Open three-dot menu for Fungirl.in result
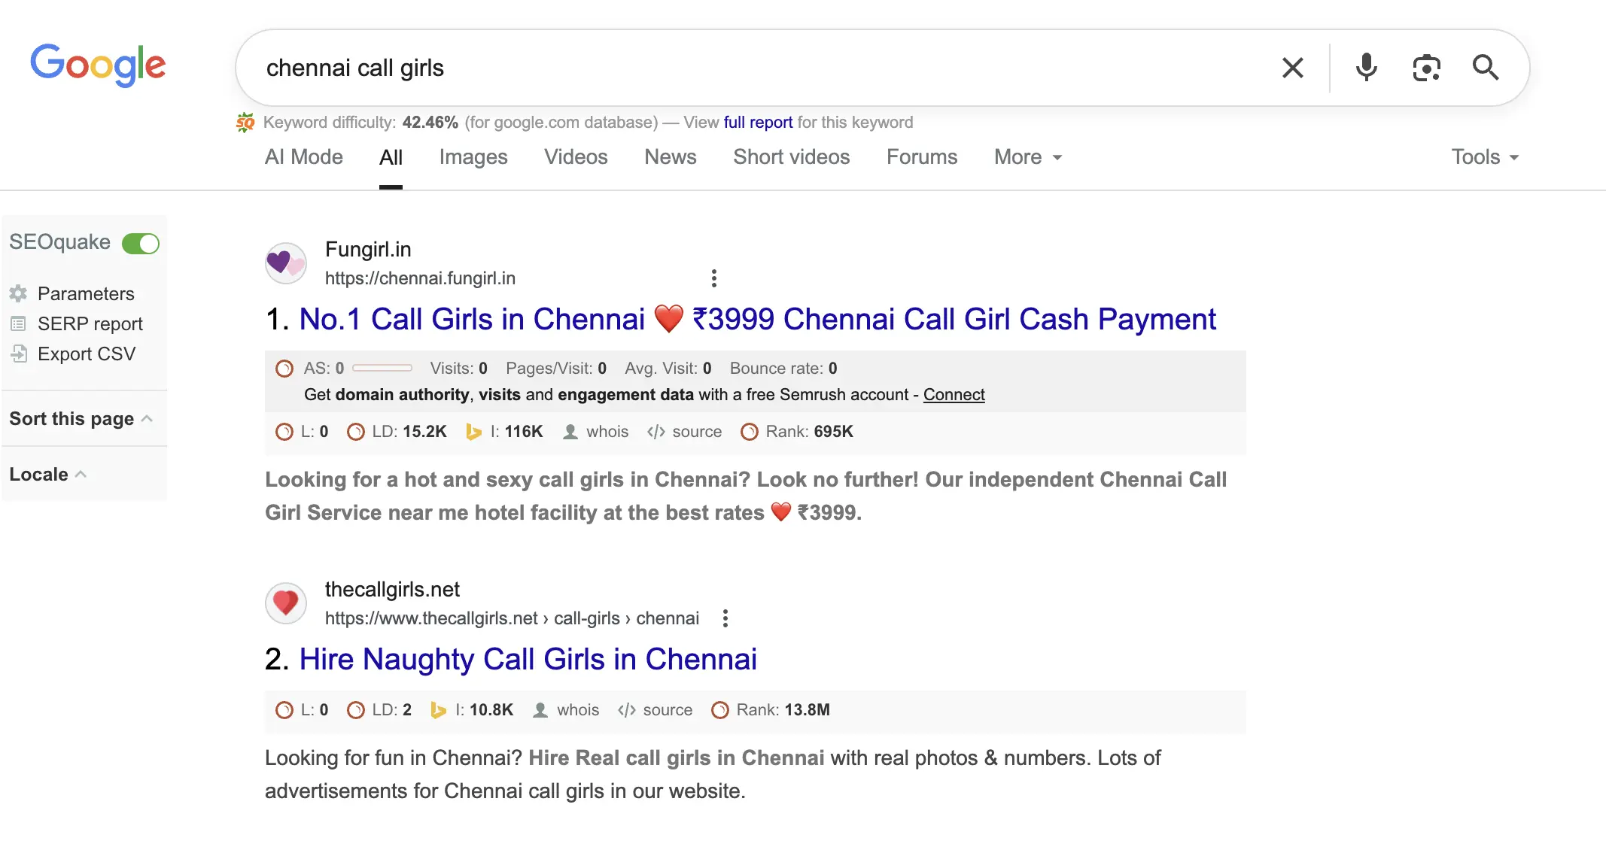This screenshot has height=850, width=1606. click(x=714, y=278)
